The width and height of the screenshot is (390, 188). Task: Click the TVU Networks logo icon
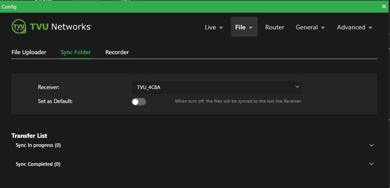click(x=19, y=26)
